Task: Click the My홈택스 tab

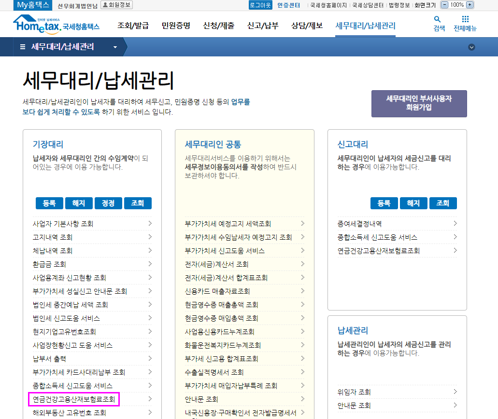Action: coord(33,5)
